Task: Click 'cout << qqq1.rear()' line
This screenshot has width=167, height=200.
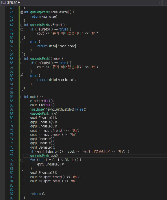Action: tap(54, 135)
